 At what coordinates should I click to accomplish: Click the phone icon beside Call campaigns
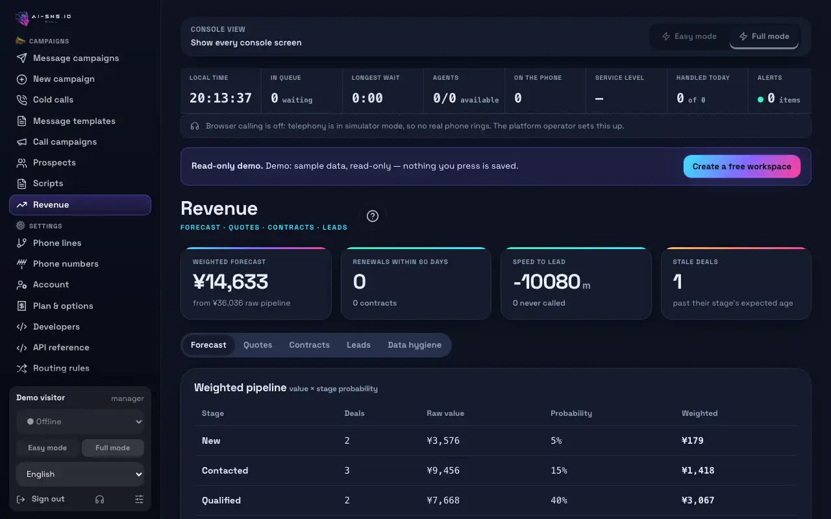click(22, 142)
